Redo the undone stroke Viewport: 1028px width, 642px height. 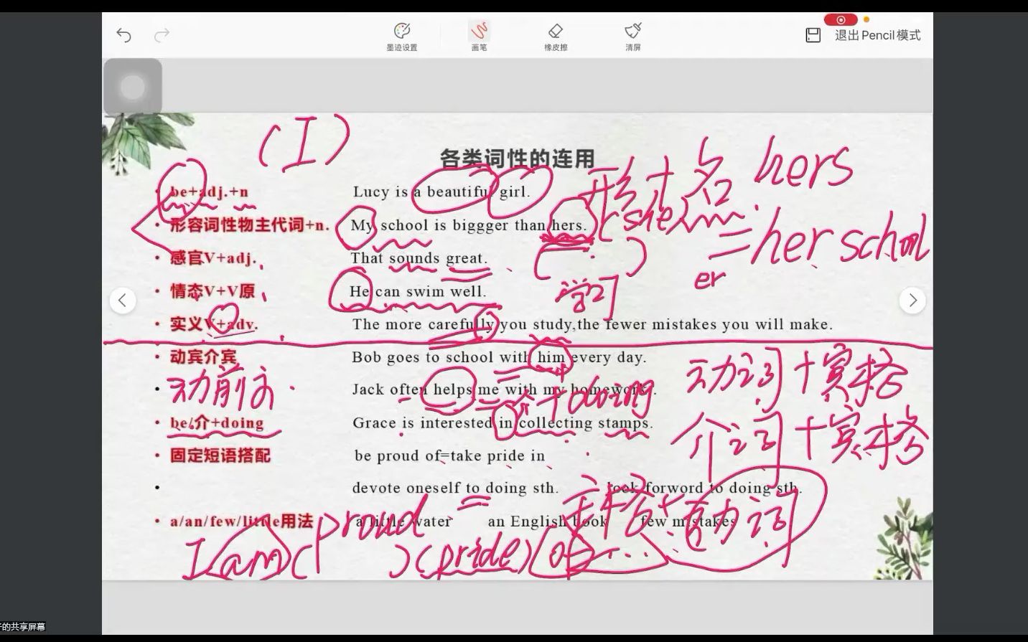(x=162, y=35)
